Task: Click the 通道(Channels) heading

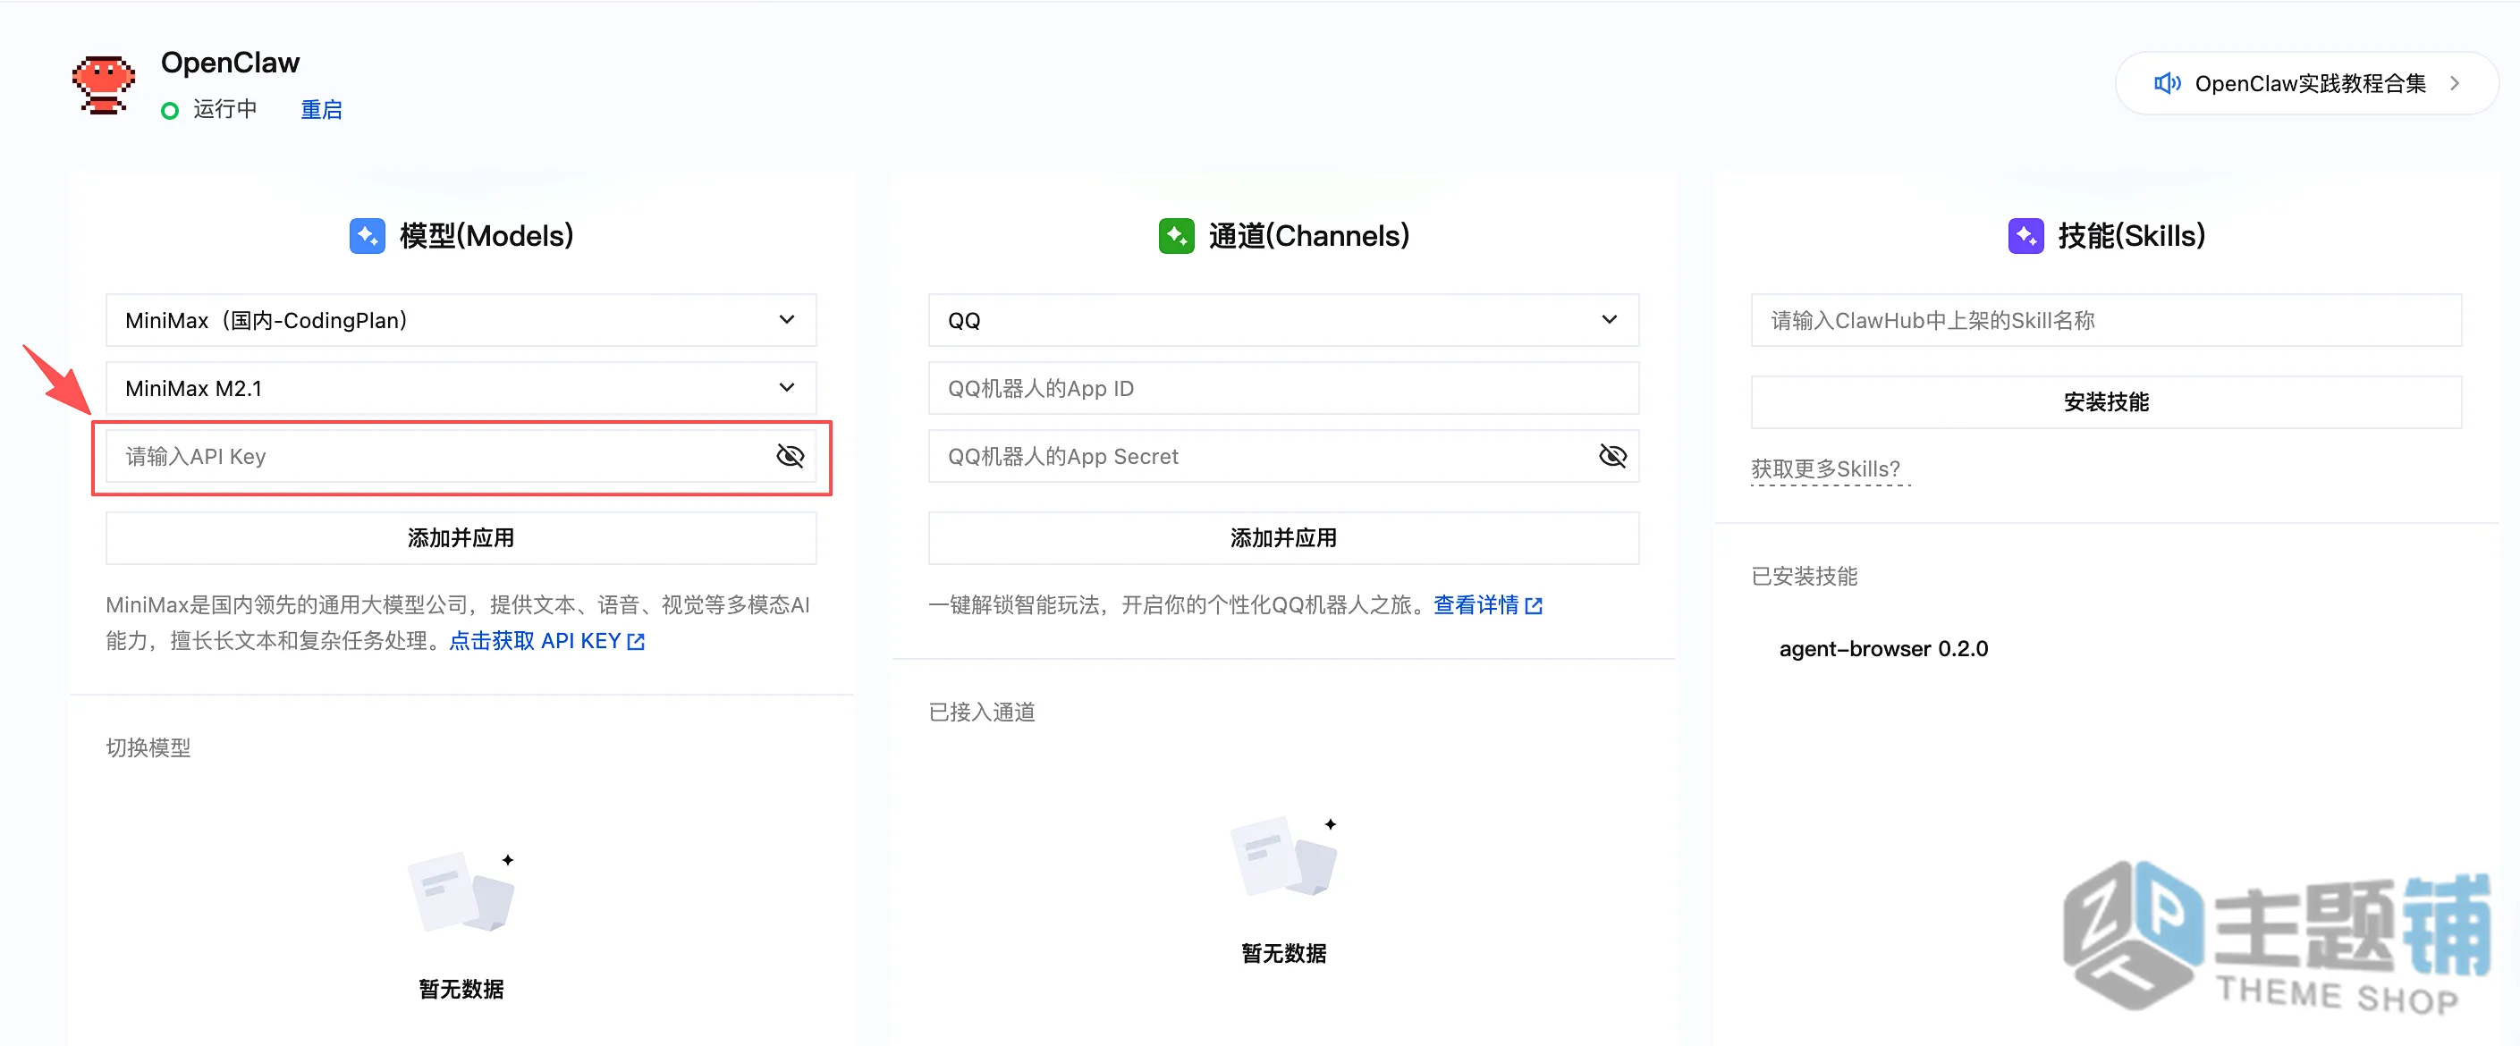Action: coord(1309,236)
